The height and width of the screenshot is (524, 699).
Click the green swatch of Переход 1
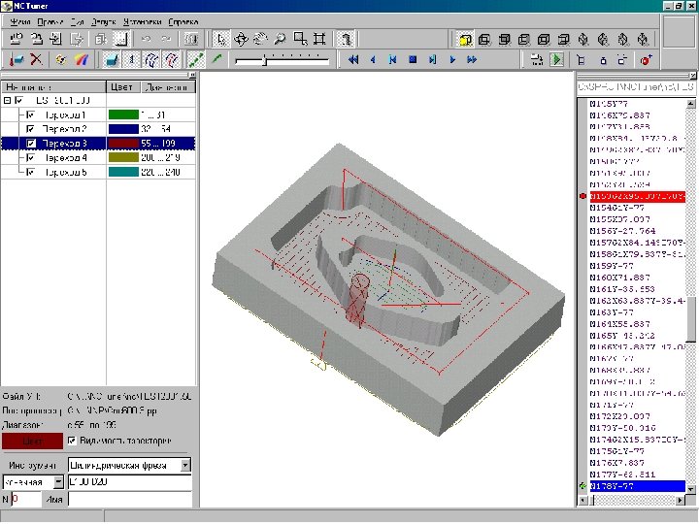(123, 115)
